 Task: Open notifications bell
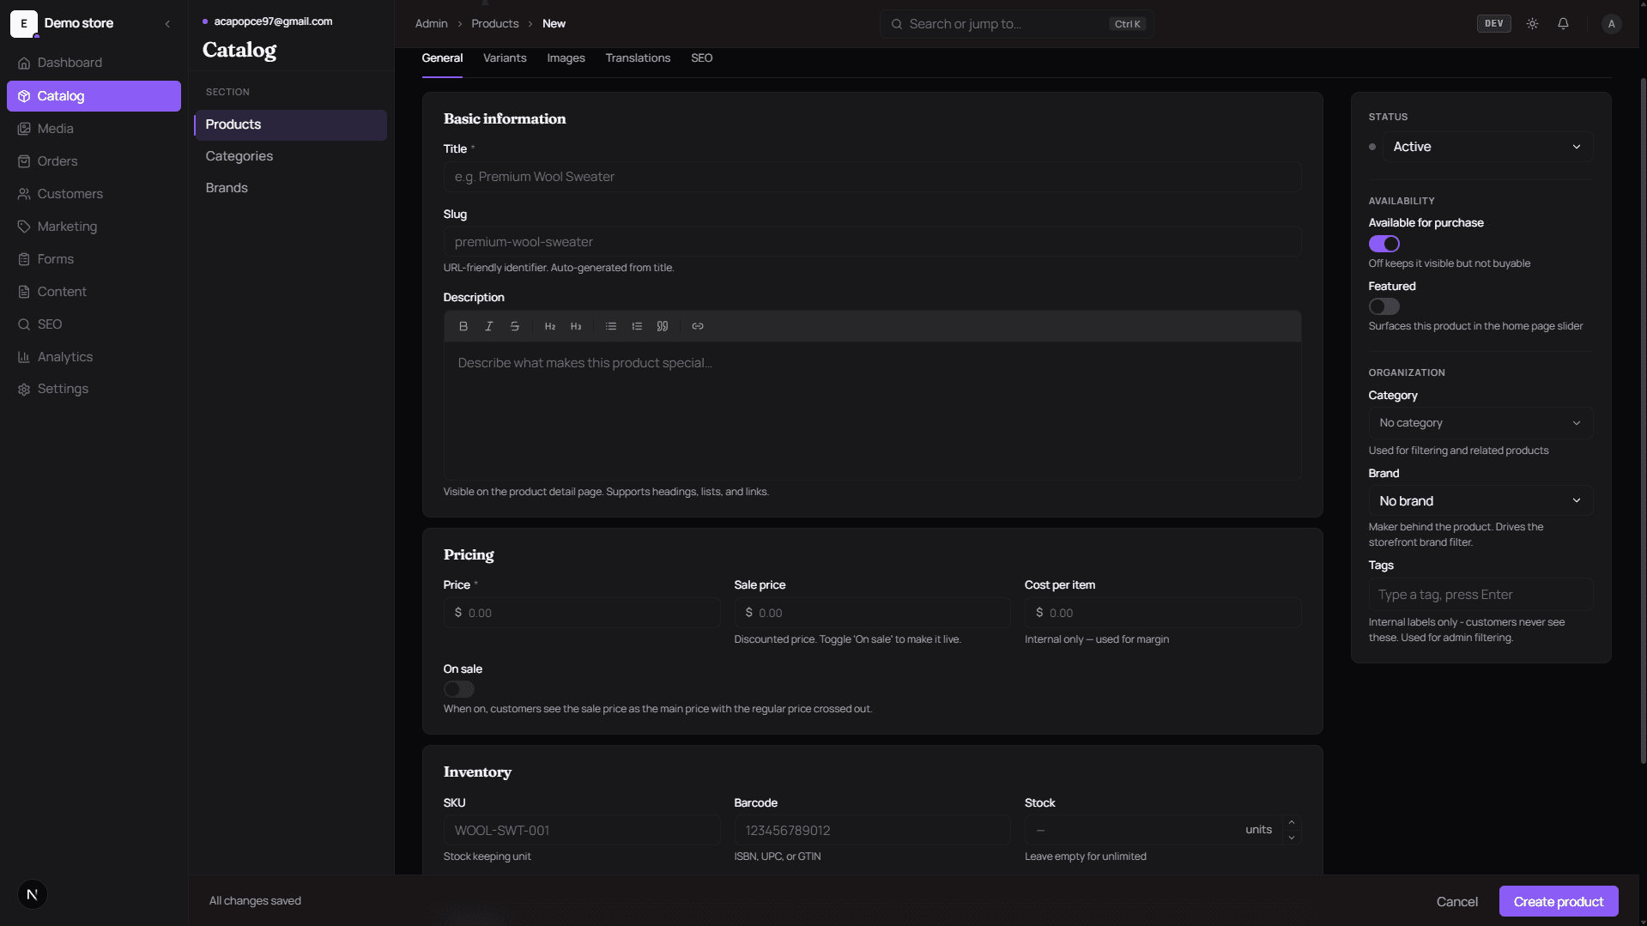(x=1563, y=24)
